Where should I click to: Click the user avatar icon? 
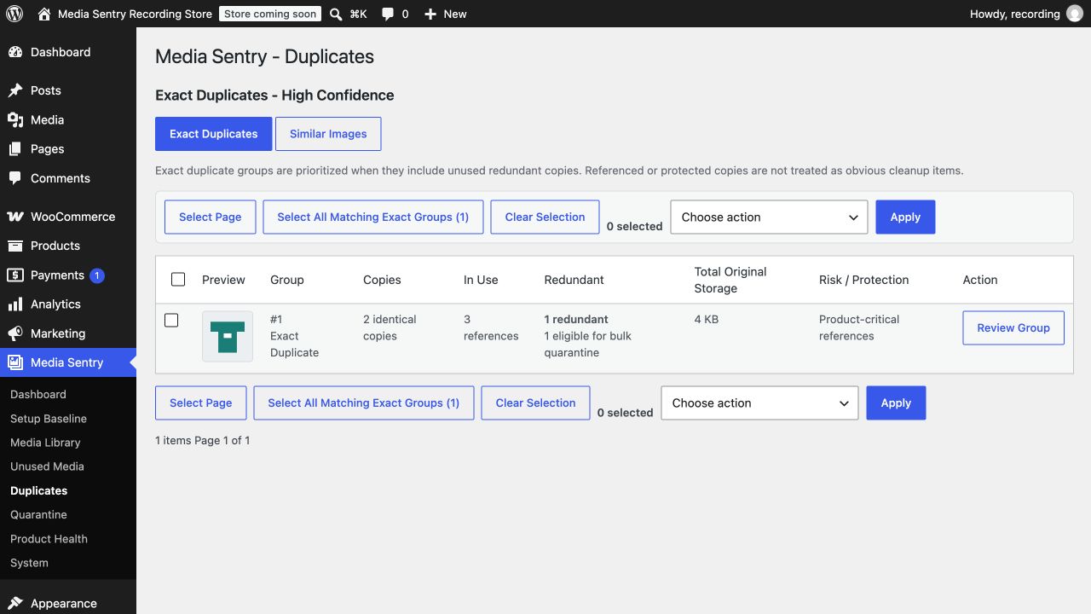[1074, 14]
